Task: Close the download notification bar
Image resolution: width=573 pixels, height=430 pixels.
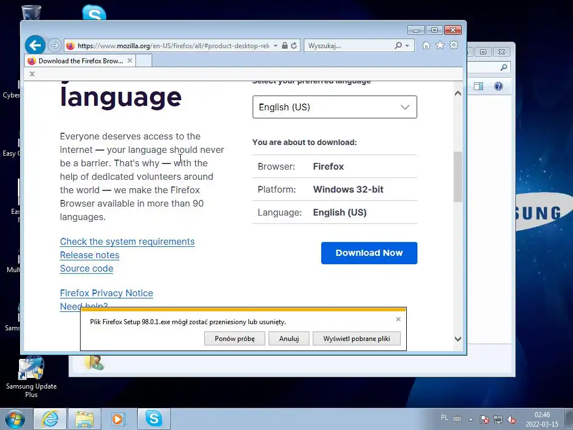Action: click(x=398, y=319)
